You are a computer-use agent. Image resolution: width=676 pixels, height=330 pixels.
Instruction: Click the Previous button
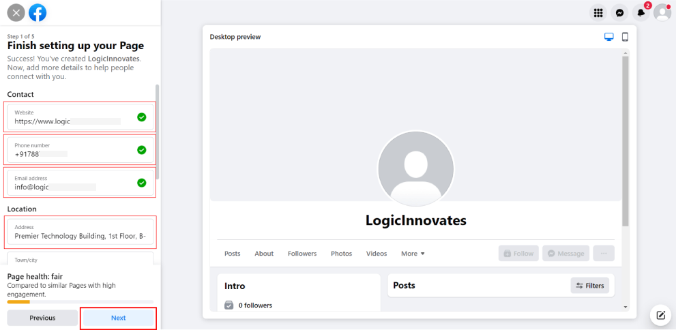click(42, 318)
